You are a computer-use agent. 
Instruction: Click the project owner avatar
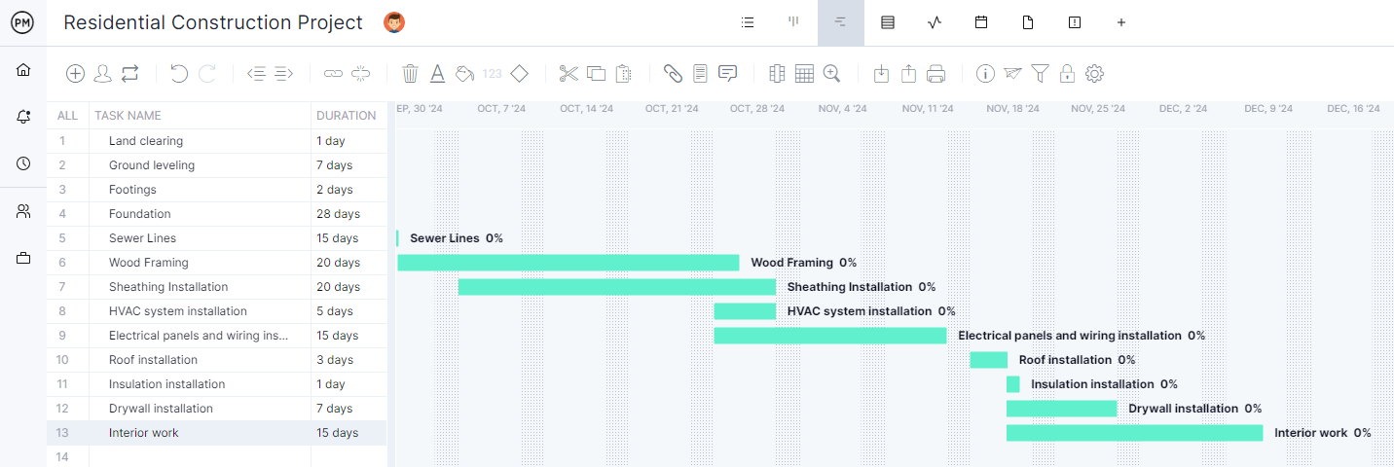[x=394, y=22]
